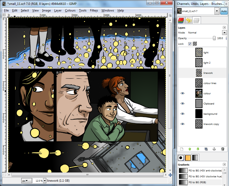Switch to the Channels tab icon
Image resolution: width=229 pixels, height=186 pixels.
click(x=181, y=20)
